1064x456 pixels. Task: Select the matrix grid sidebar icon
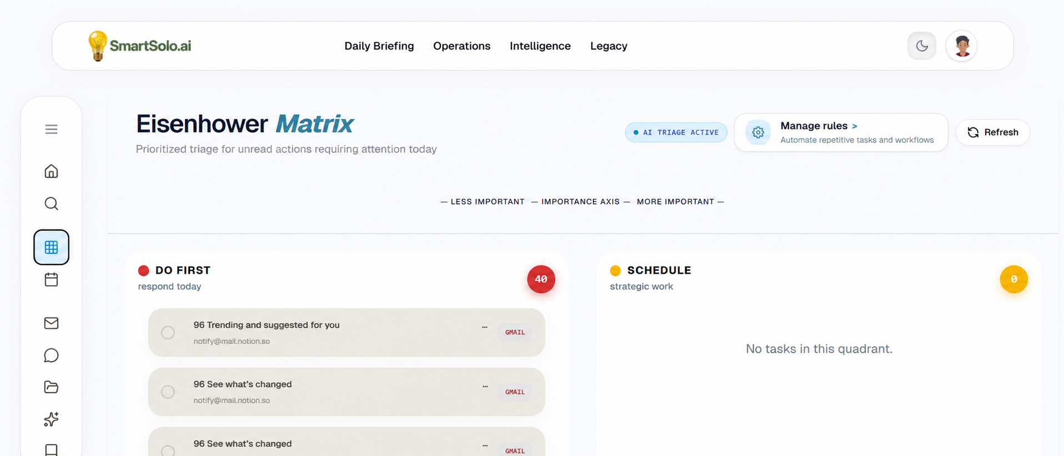coord(51,247)
